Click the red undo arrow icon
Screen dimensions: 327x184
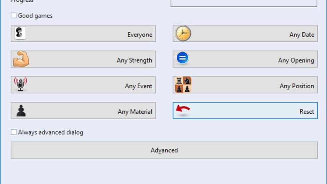point(183,109)
